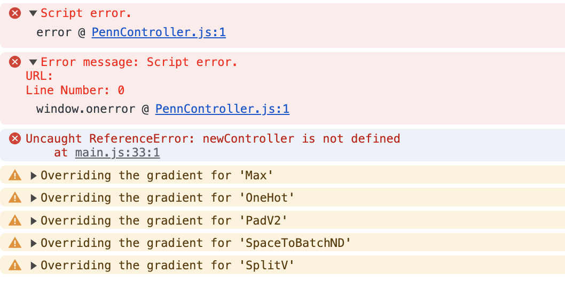
Task: Click the warning triangle on the 'PadV2' row
Action: pyautogui.click(x=15, y=220)
